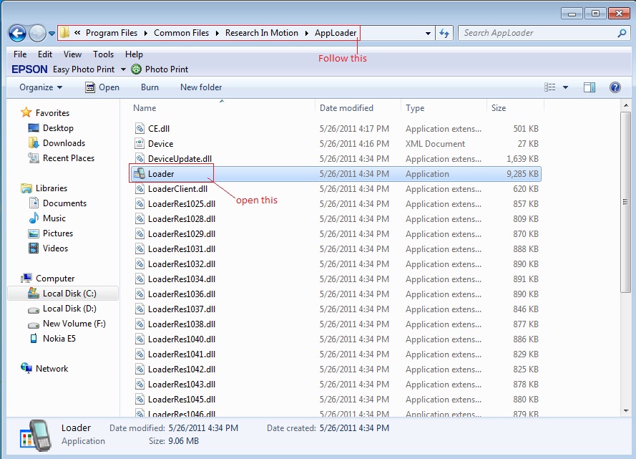Select LoaderRes1029.dll file icon

(x=140, y=233)
